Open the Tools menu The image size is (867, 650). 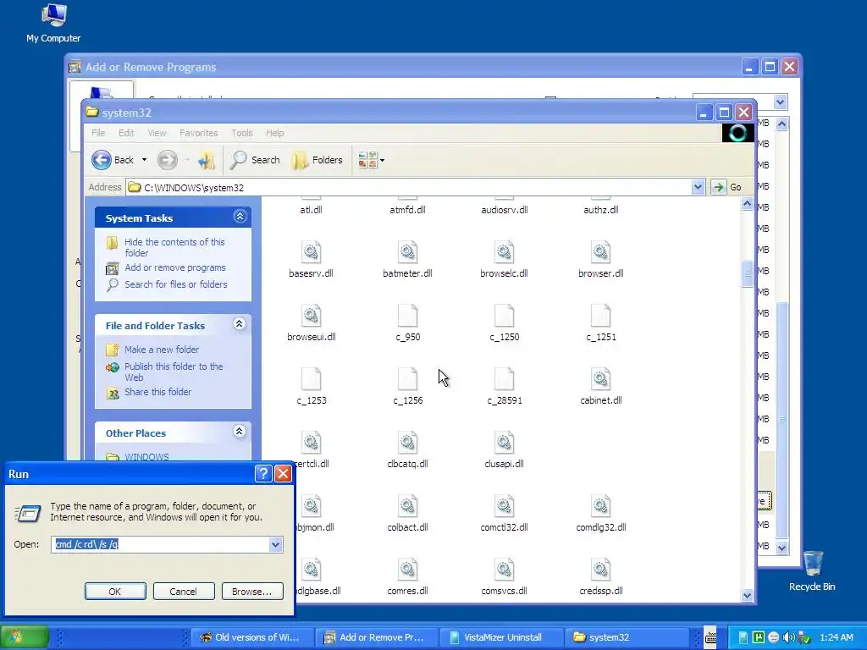click(241, 133)
